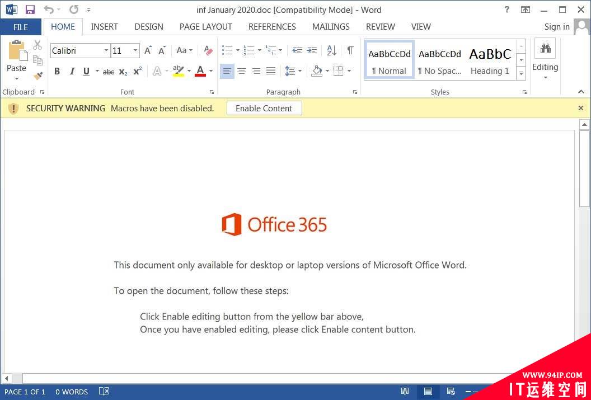Screen dimensions: 591x400
Task: Click Grow Font icon
Action: tap(148, 50)
